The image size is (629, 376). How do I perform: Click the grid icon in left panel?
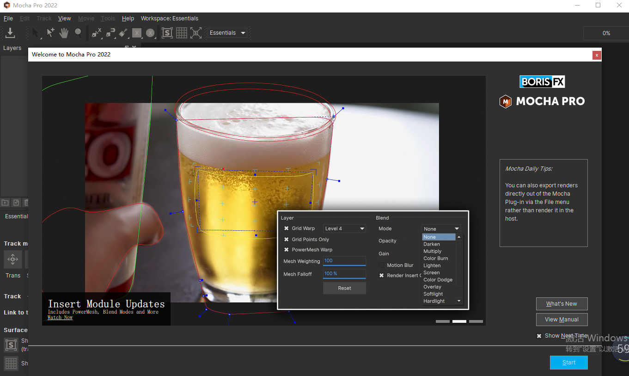pyautogui.click(x=11, y=363)
